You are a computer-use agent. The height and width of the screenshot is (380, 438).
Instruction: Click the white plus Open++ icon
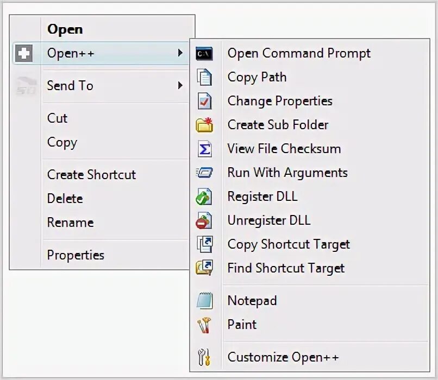pyautogui.click(x=24, y=53)
